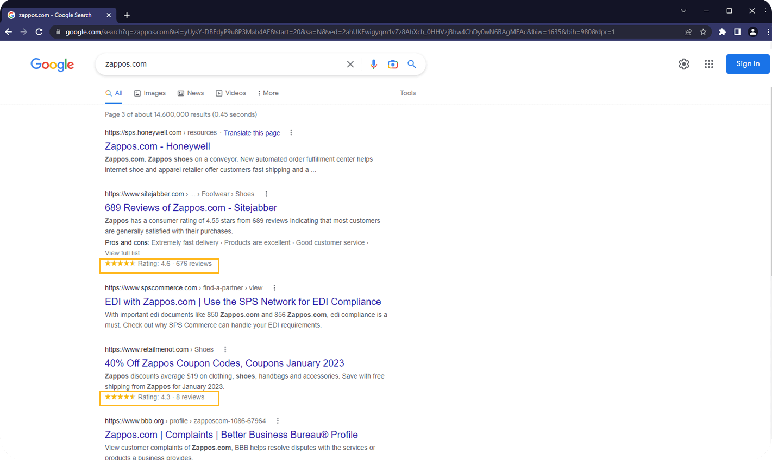The image size is (772, 460).
Task: Open options for bbb.org result
Action: coord(278,421)
